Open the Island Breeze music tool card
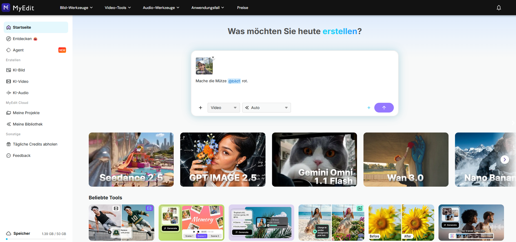The width and height of the screenshot is (516, 242). [261, 222]
